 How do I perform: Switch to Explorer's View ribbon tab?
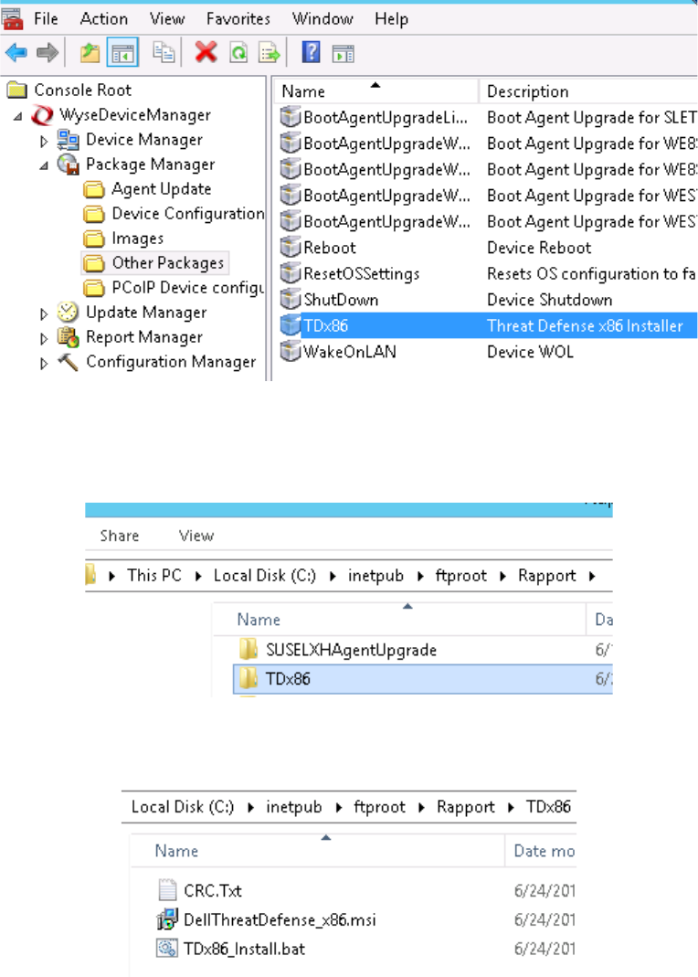click(196, 536)
